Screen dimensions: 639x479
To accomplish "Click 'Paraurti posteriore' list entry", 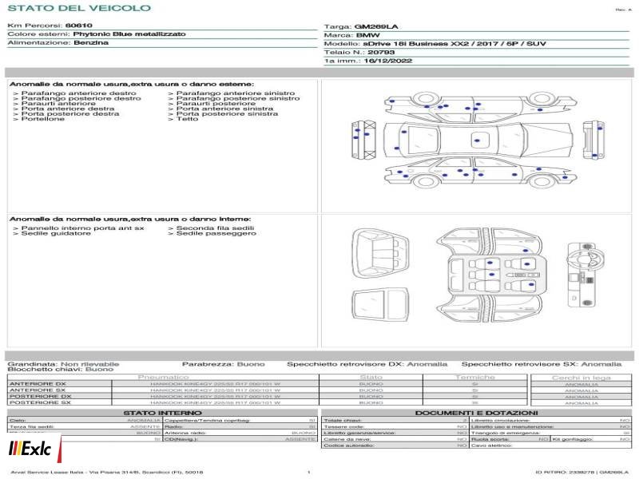I will click(x=216, y=104).
